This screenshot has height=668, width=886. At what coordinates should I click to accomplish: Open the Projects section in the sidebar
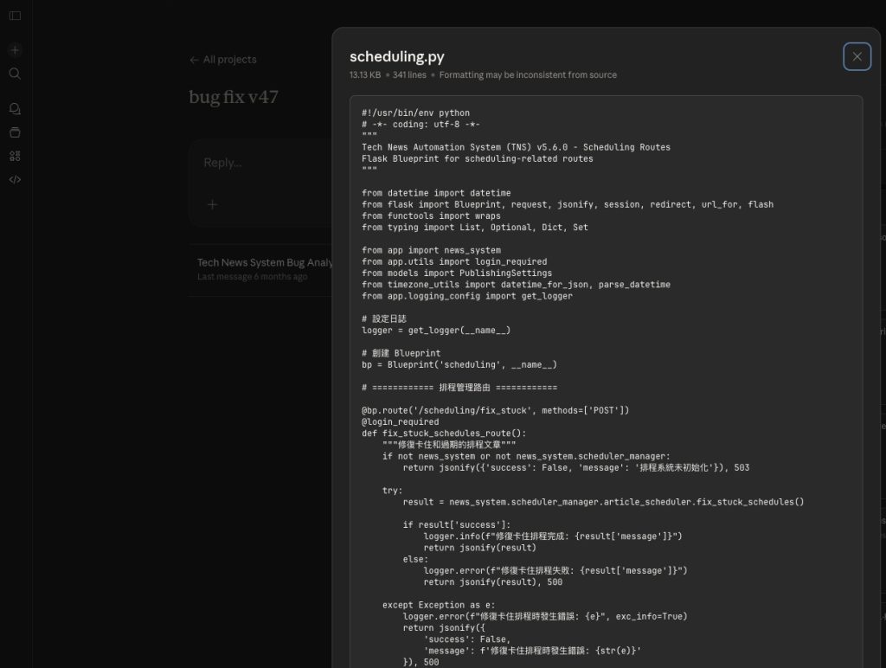[14, 132]
